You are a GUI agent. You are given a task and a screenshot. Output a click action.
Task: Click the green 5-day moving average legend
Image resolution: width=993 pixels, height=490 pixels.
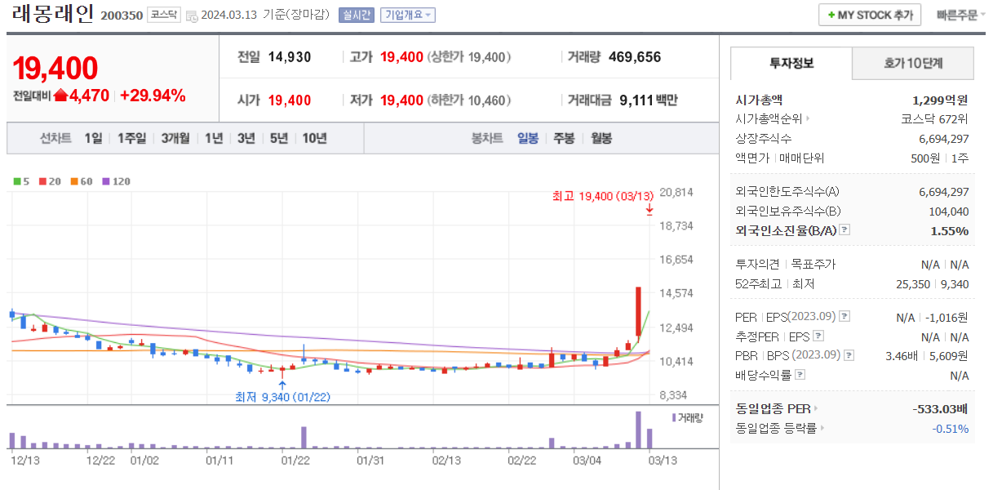21,181
